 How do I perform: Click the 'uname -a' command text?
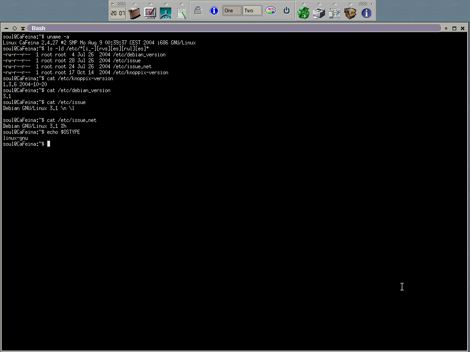pyautogui.click(x=58, y=37)
